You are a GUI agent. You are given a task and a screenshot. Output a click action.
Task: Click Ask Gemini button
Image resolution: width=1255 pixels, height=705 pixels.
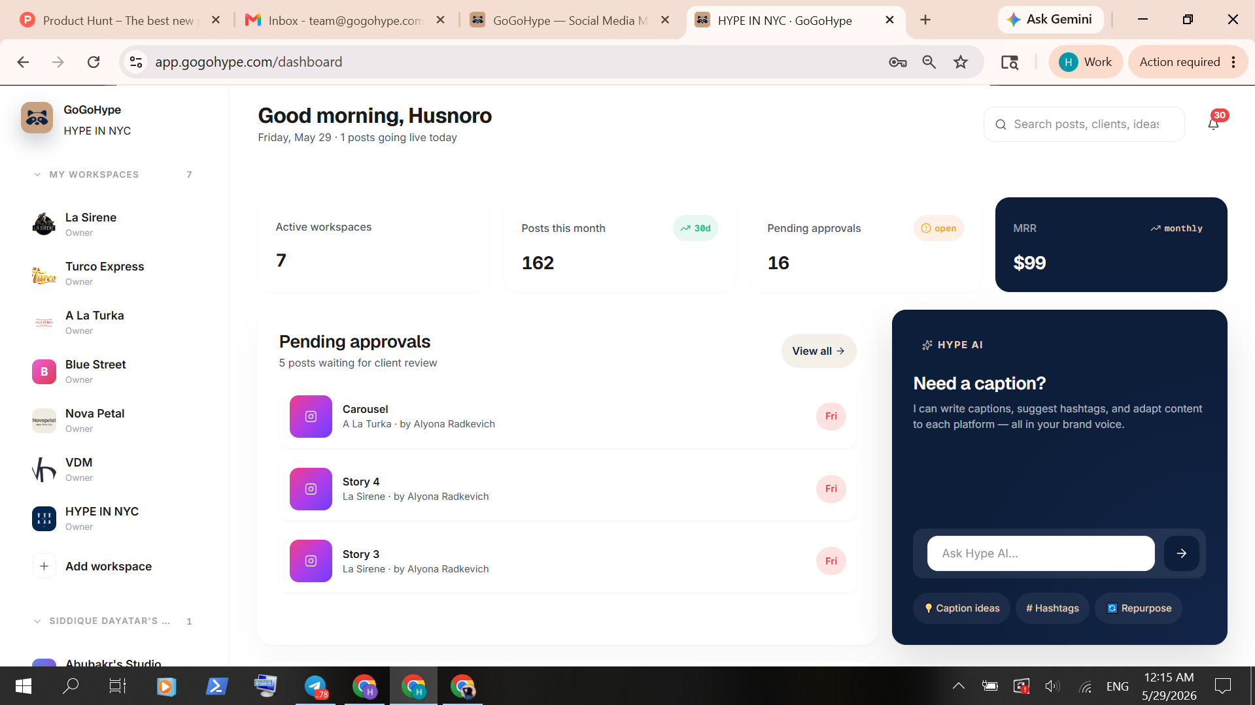coord(1050,20)
